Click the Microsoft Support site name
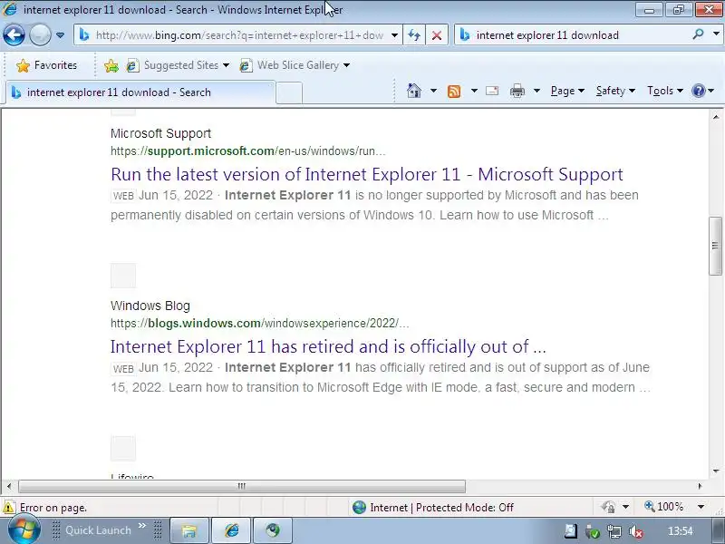The width and height of the screenshot is (725, 544). (160, 133)
